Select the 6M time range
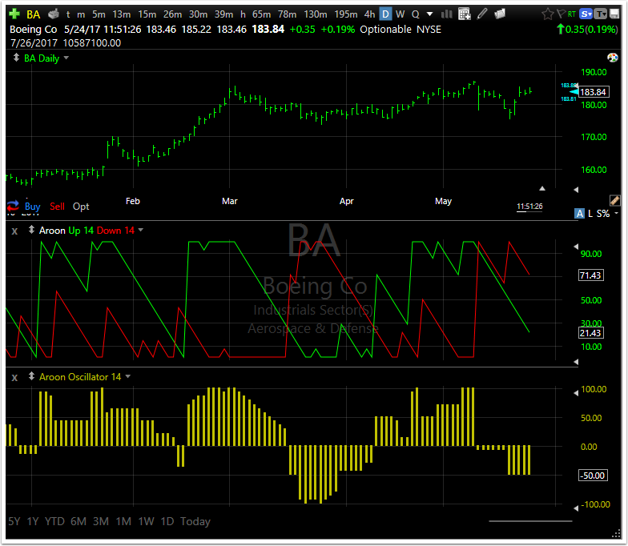628x546 pixels. pos(78,521)
